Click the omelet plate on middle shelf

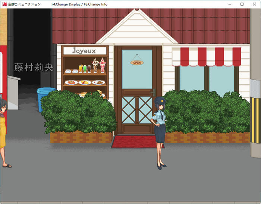pyautogui.click(x=85, y=82)
